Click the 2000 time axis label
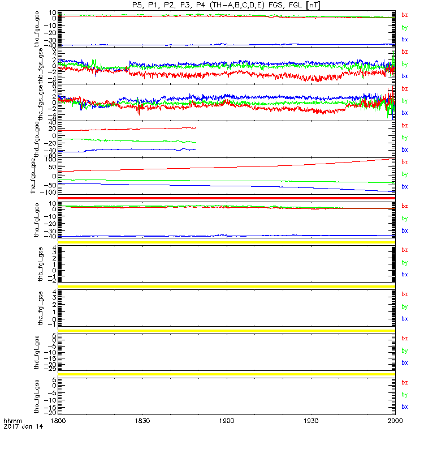The width and height of the screenshot is (424, 453). coord(395,421)
